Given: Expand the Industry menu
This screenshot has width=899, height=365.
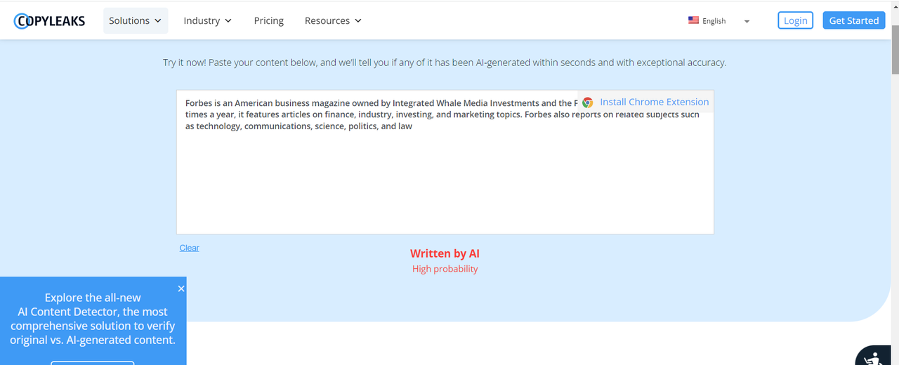Looking at the screenshot, I should [x=207, y=20].
